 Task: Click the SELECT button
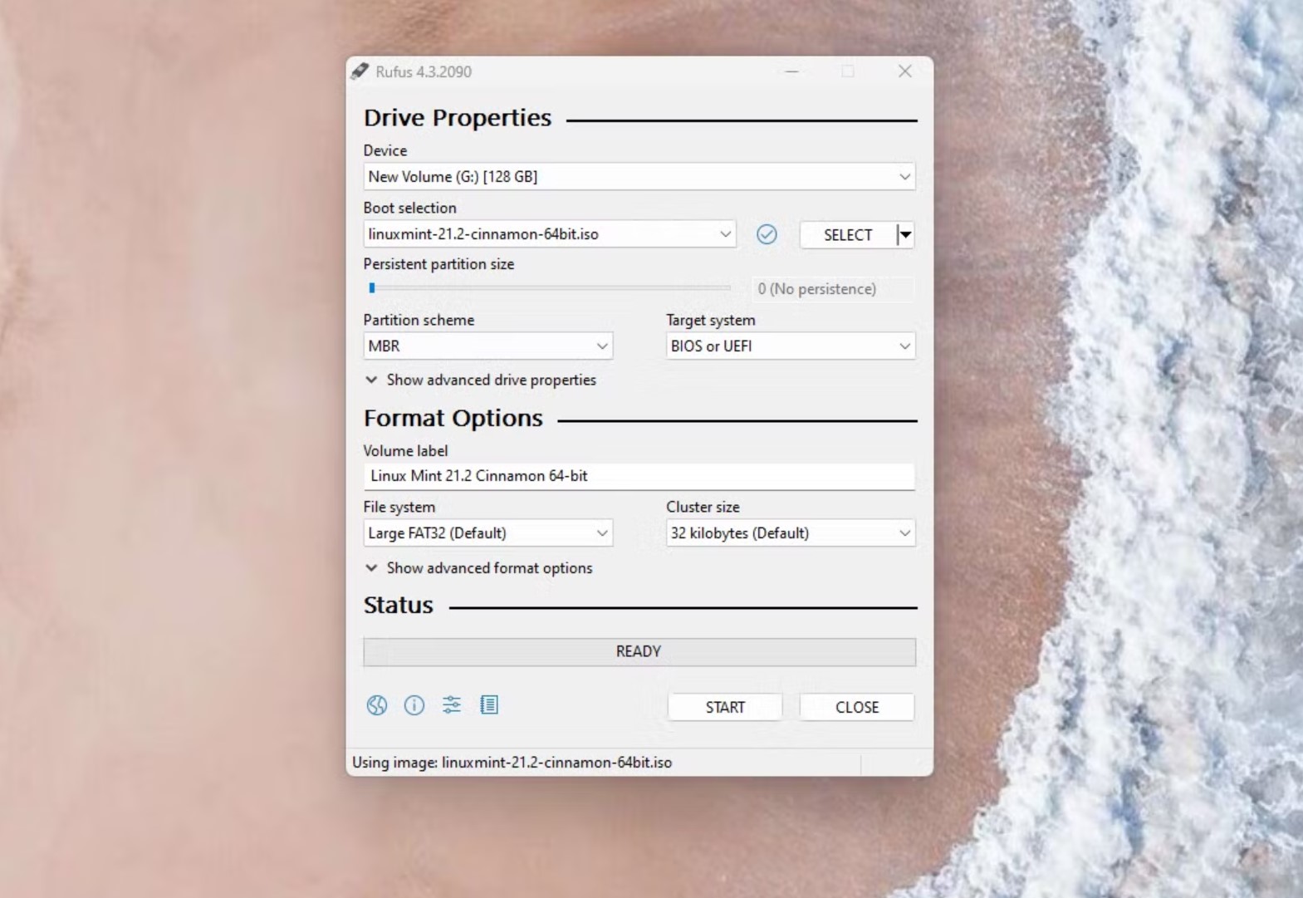coord(848,235)
